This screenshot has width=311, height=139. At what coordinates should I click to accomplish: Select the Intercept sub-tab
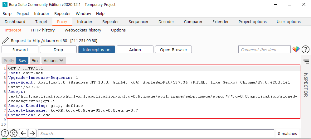(13, 30)
